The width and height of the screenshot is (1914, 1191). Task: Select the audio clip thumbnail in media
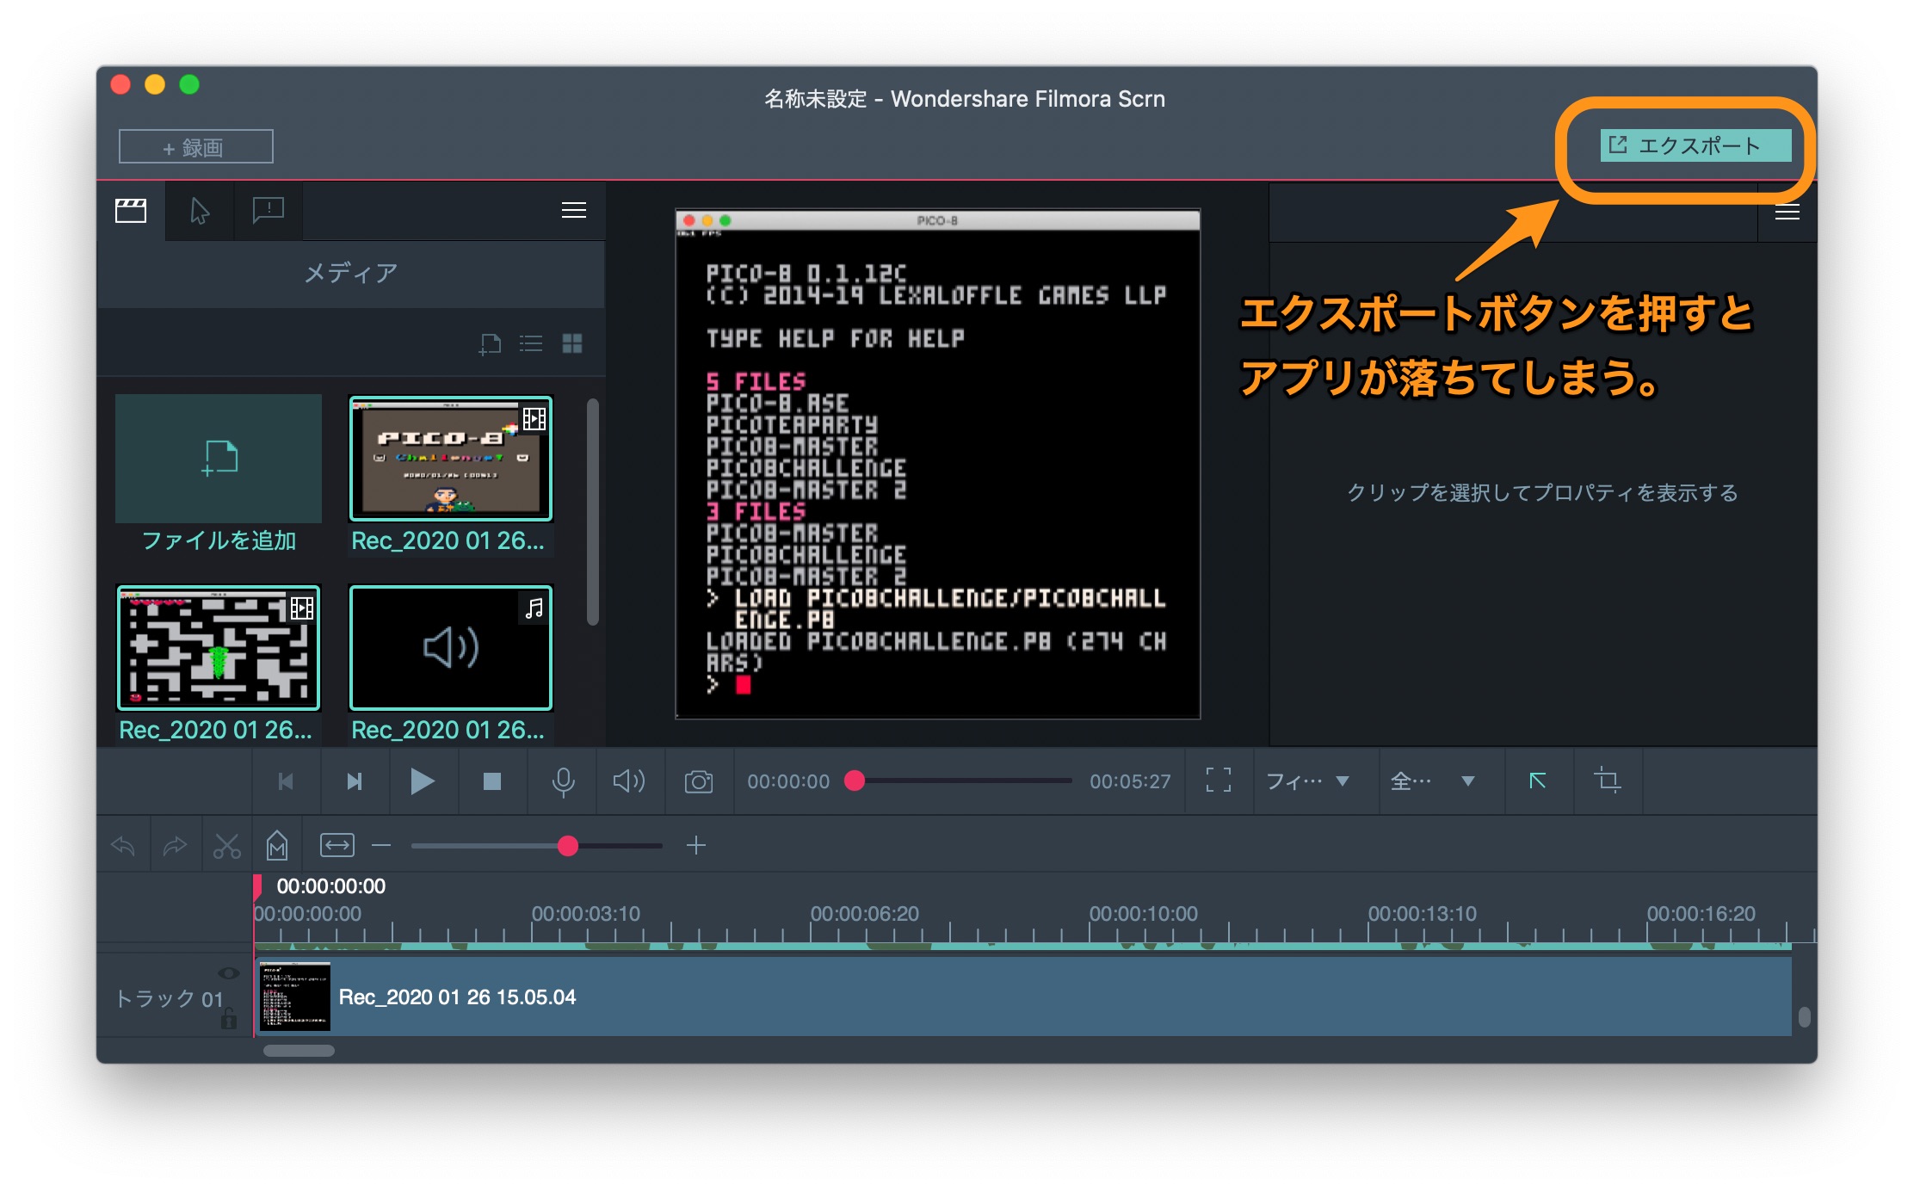[450, 648]
